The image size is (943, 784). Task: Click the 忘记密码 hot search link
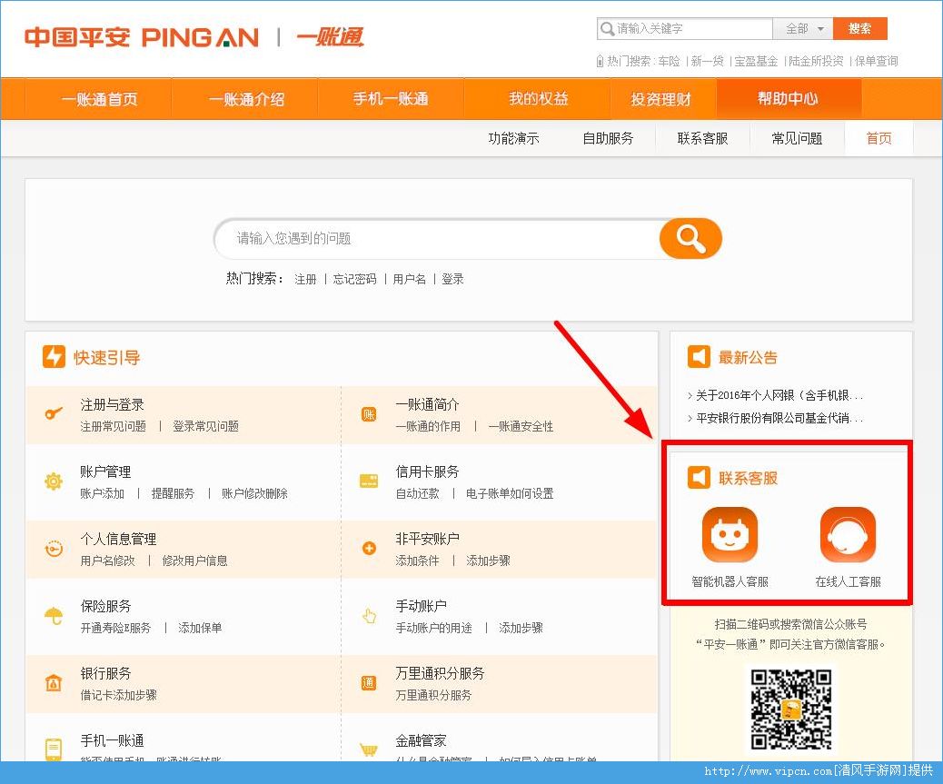coord(356,279)
